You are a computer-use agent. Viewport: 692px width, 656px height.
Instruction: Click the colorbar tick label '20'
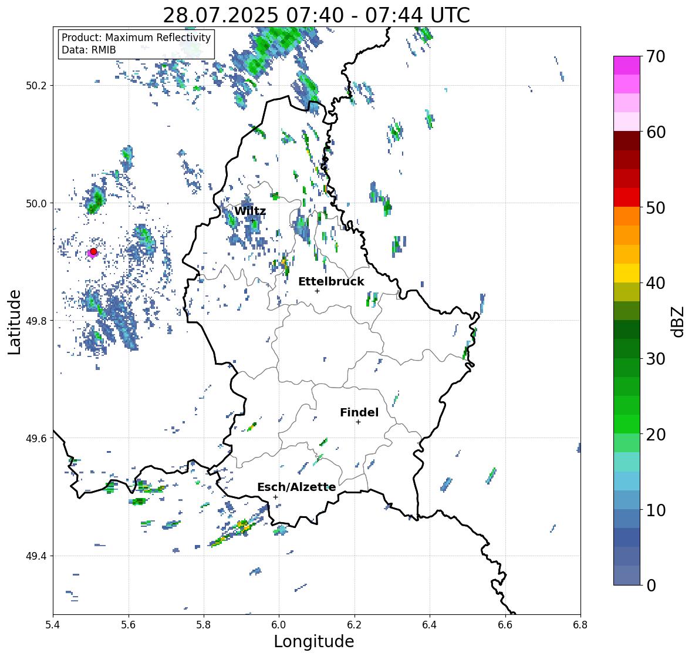(656, 435)
